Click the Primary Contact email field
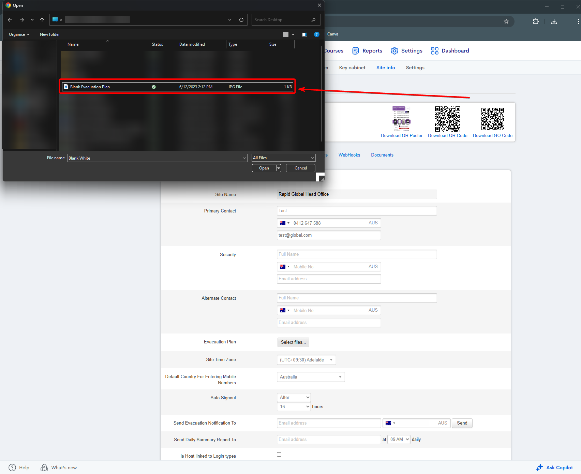Viewport: 581px width, 474px height. (329, 235)
